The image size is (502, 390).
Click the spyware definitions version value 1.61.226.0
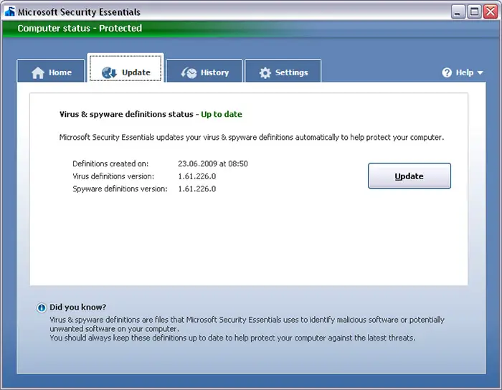point(197,189)
